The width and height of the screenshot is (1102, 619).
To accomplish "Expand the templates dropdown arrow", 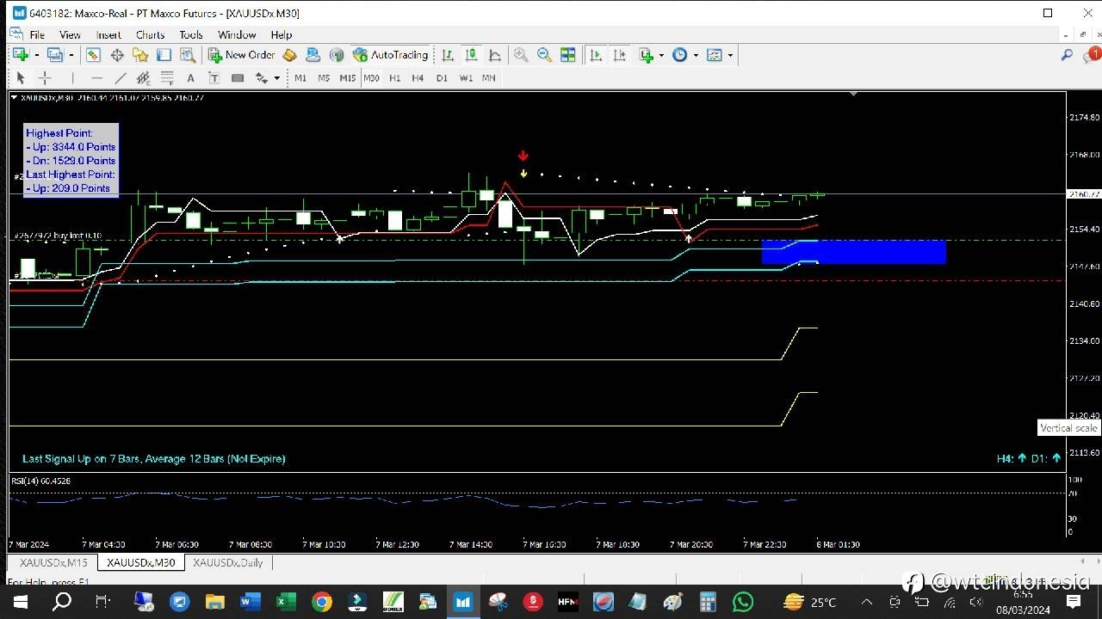I will [730, 55].
